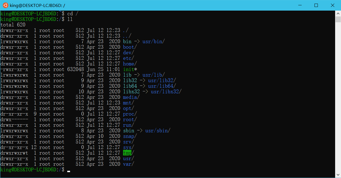Click the 'libx32' symlink name

coord(131,92)
